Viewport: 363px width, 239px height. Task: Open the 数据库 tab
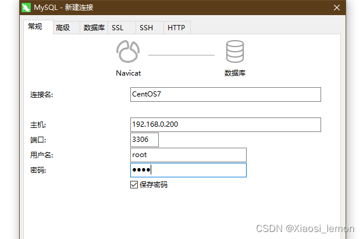click(94, 28)
